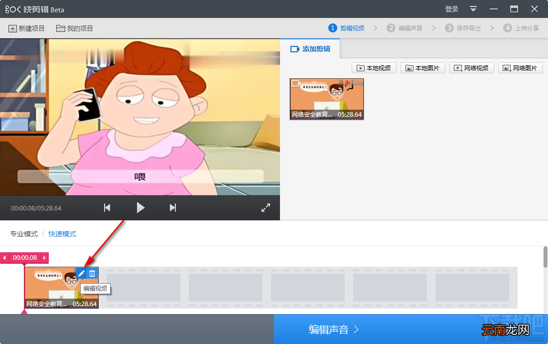Click the 00:00.08 playhead time marker
This screenshot has width=548, height=344.
pyautogui.click(x=24, y=258)
